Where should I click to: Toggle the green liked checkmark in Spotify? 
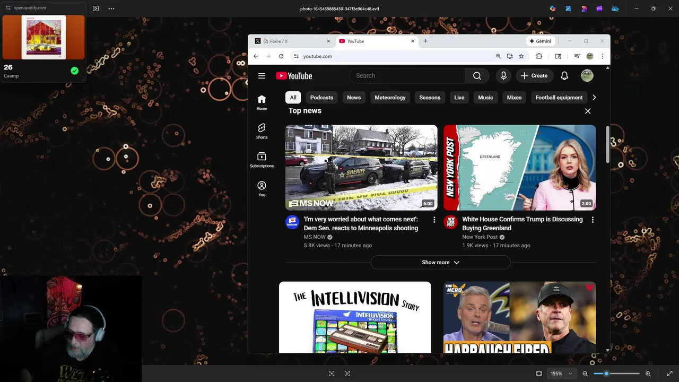pos(74,71)
